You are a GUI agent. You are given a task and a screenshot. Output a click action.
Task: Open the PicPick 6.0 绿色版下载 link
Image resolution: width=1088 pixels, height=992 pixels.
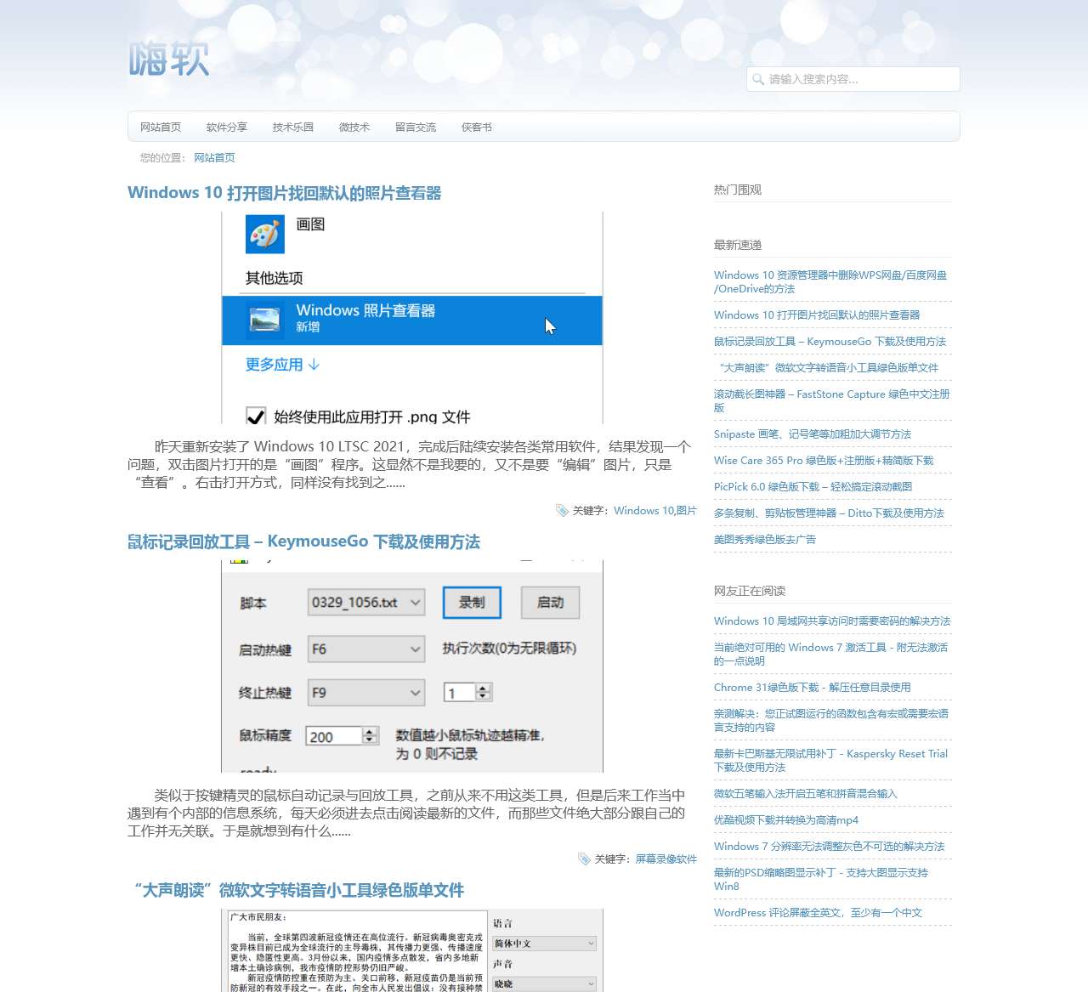813,486
